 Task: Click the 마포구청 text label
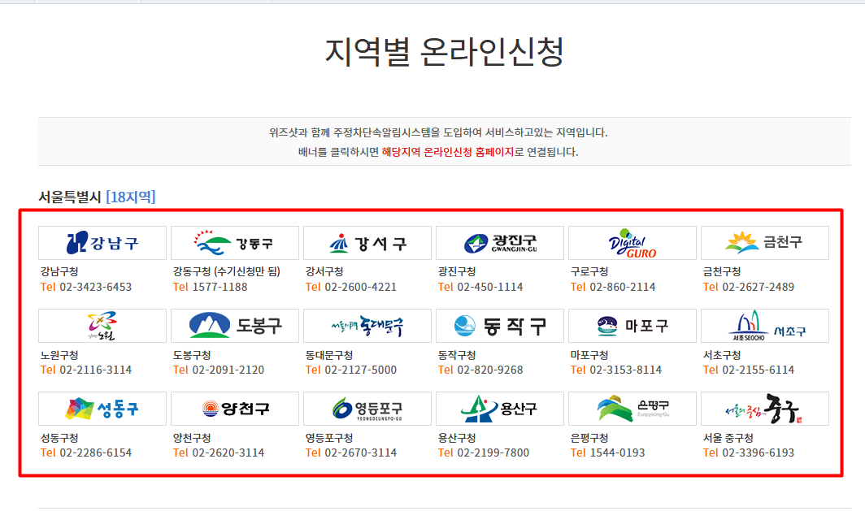click(x=589, y=355)
